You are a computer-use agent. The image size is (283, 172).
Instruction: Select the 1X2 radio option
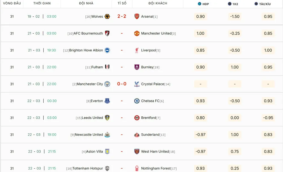tap(230, 4)
